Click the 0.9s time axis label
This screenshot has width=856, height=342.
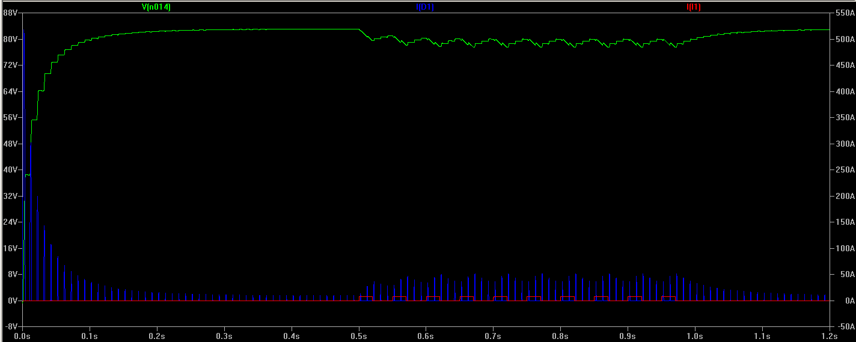[628, 337]
